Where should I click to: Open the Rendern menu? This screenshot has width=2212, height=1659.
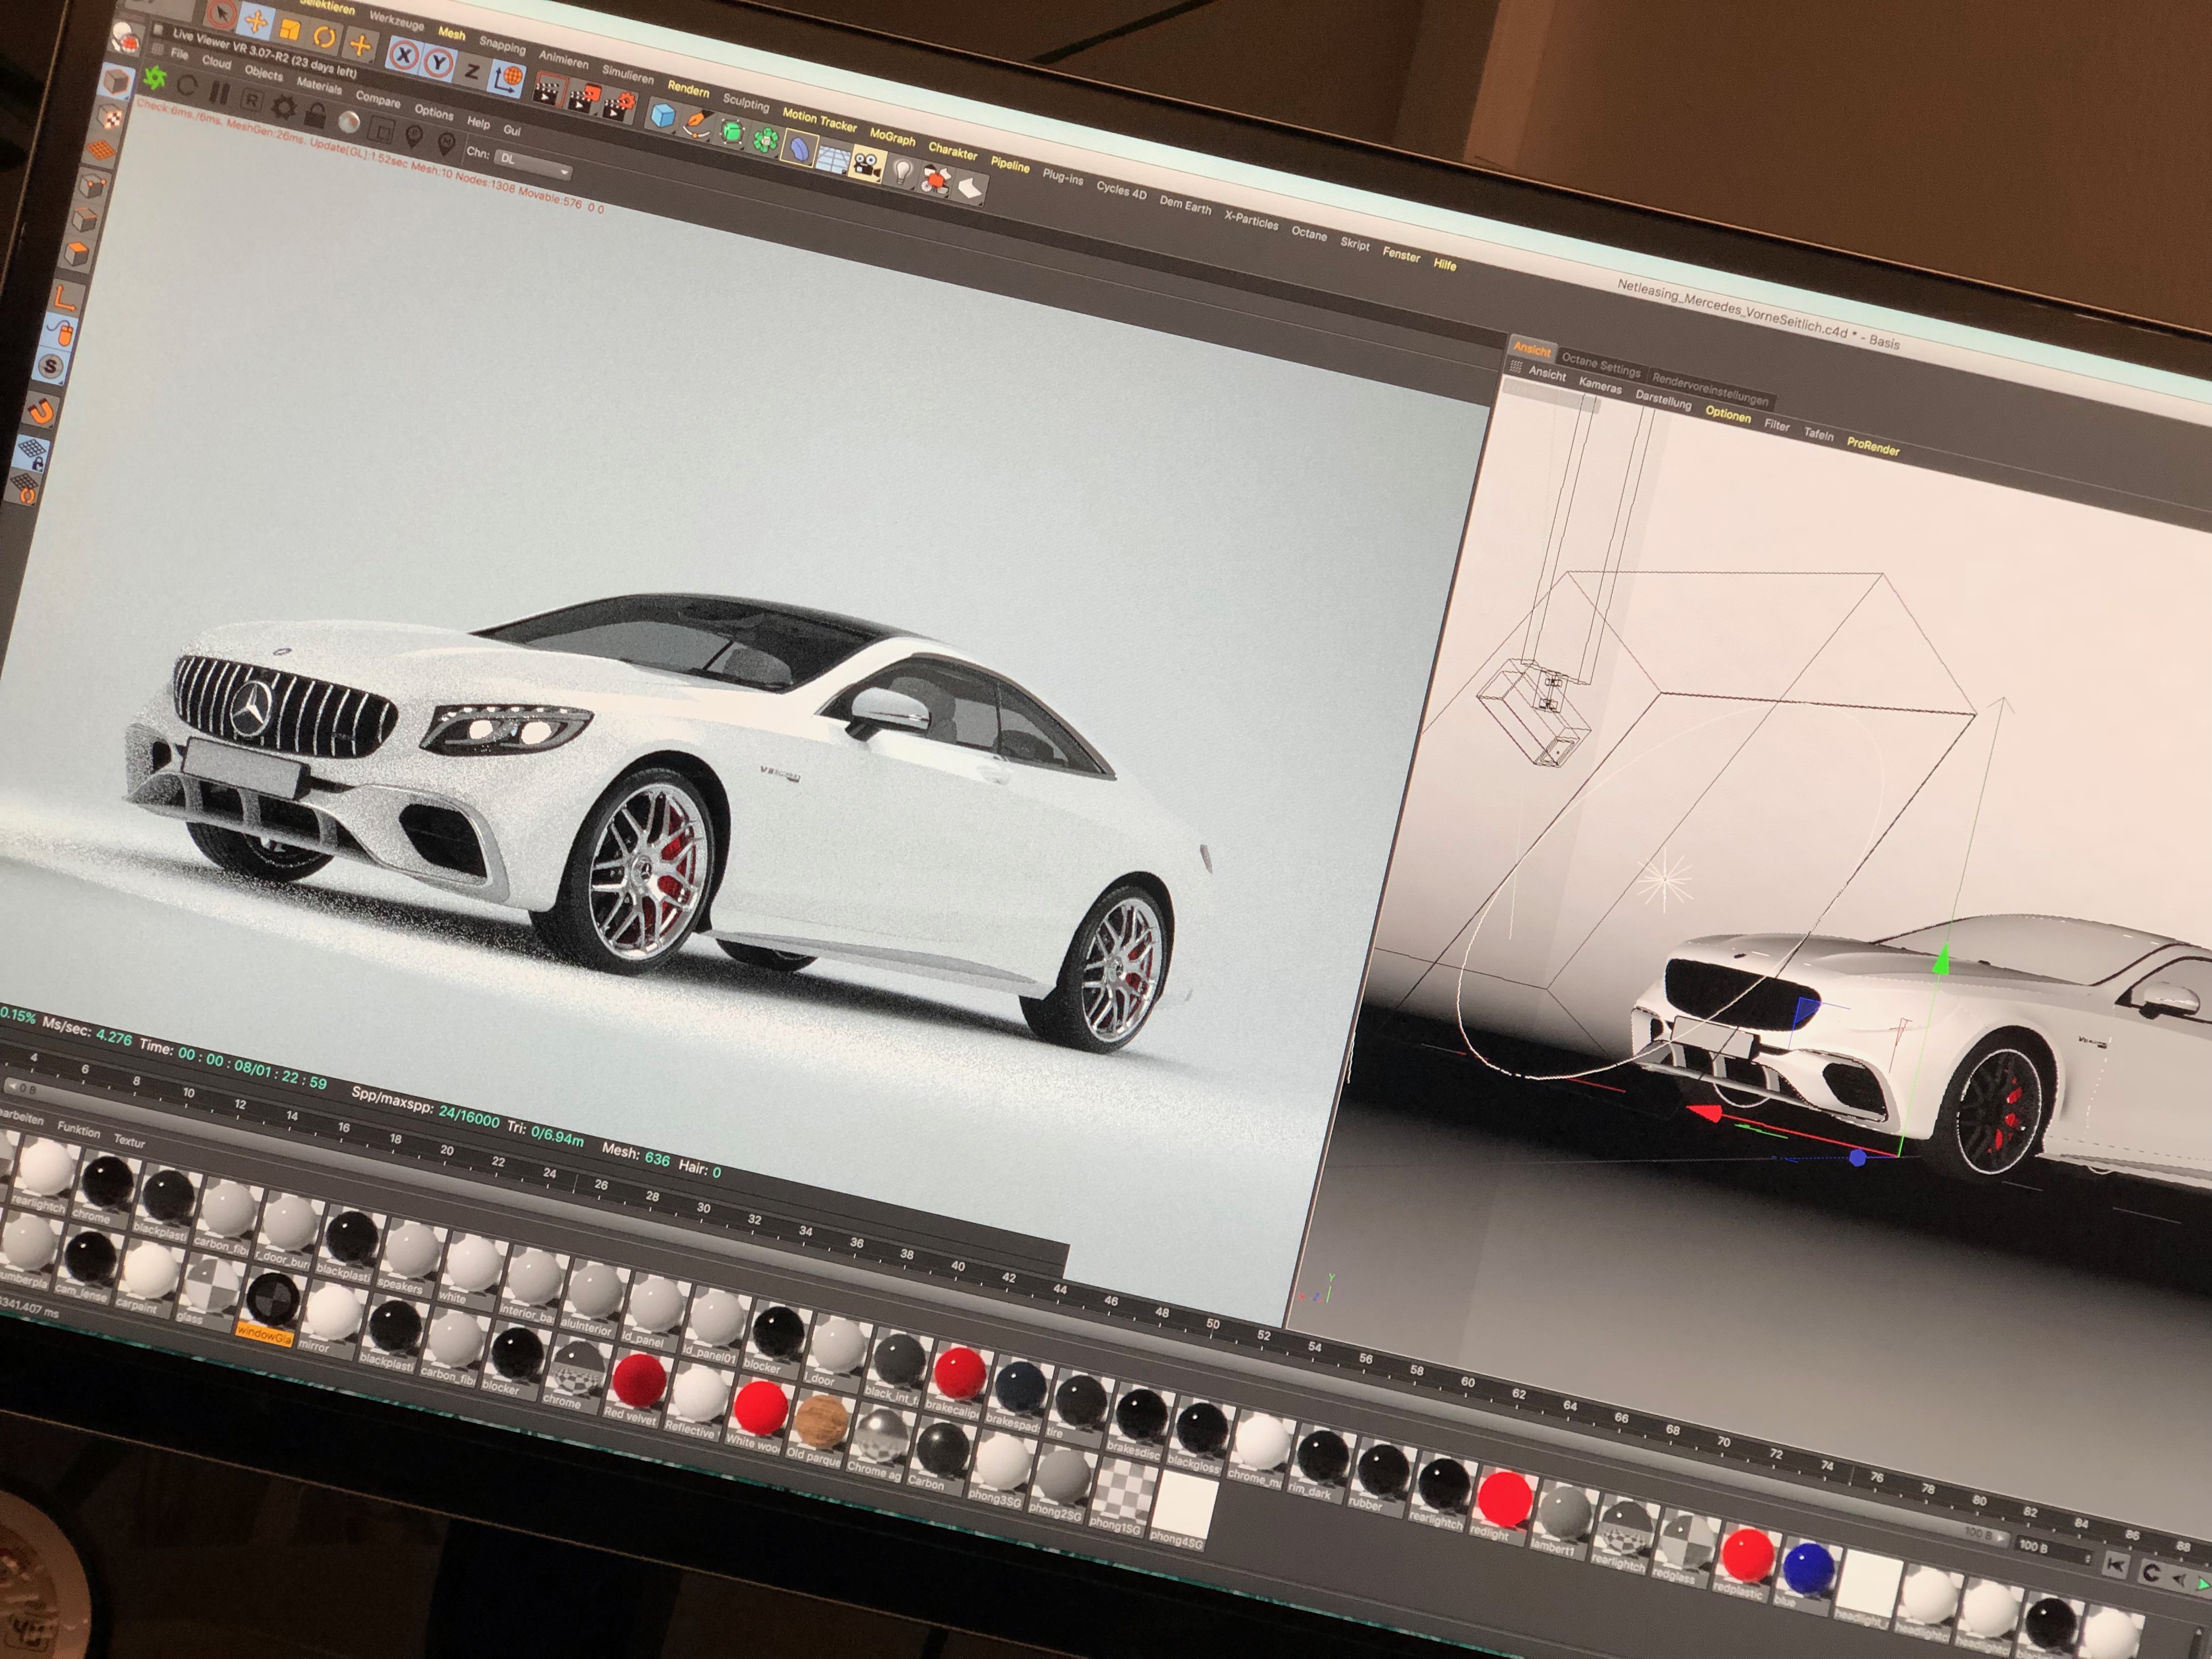click(688, 89)
